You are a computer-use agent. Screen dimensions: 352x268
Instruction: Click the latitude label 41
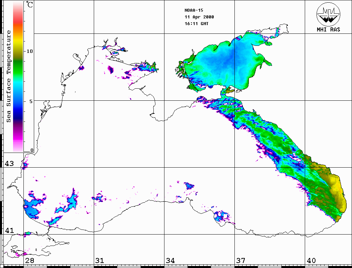coord(9,230)
